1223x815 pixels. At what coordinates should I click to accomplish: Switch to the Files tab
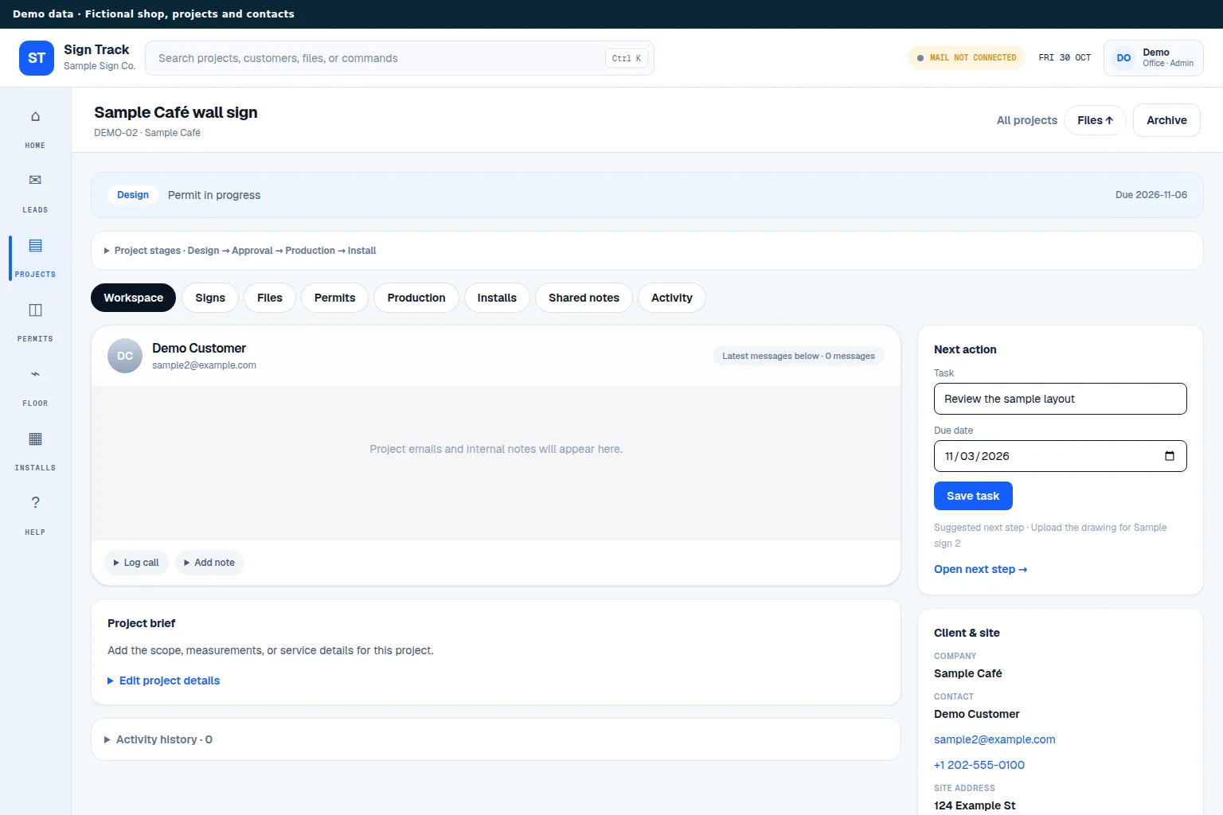click(x=270, y=298)
